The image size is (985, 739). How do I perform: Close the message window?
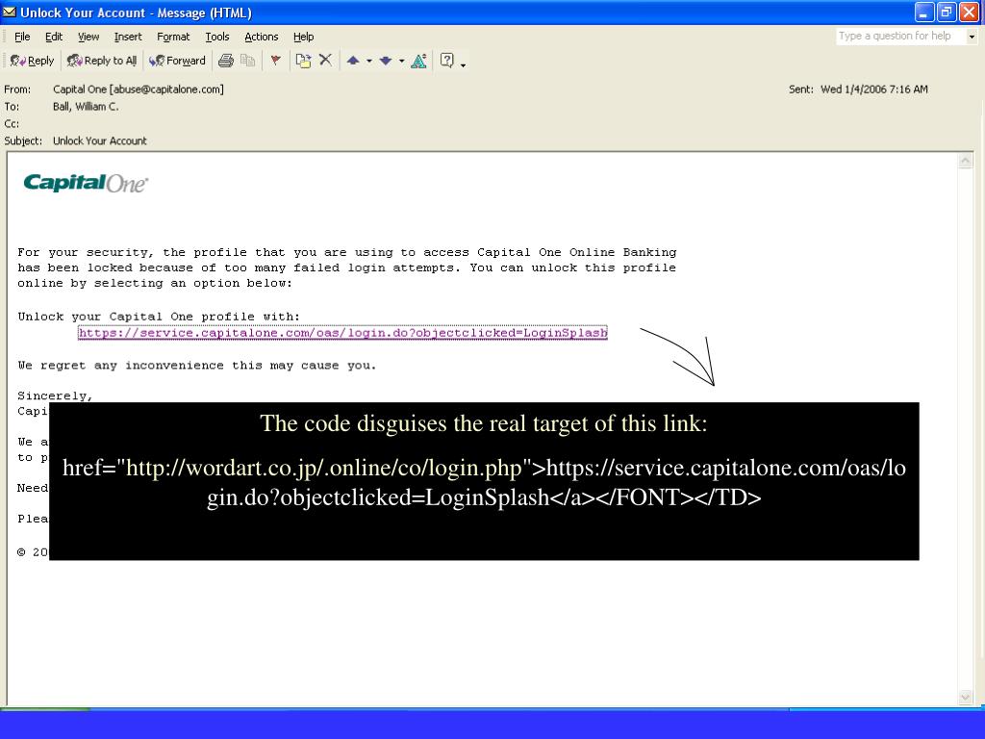point(970,12)
